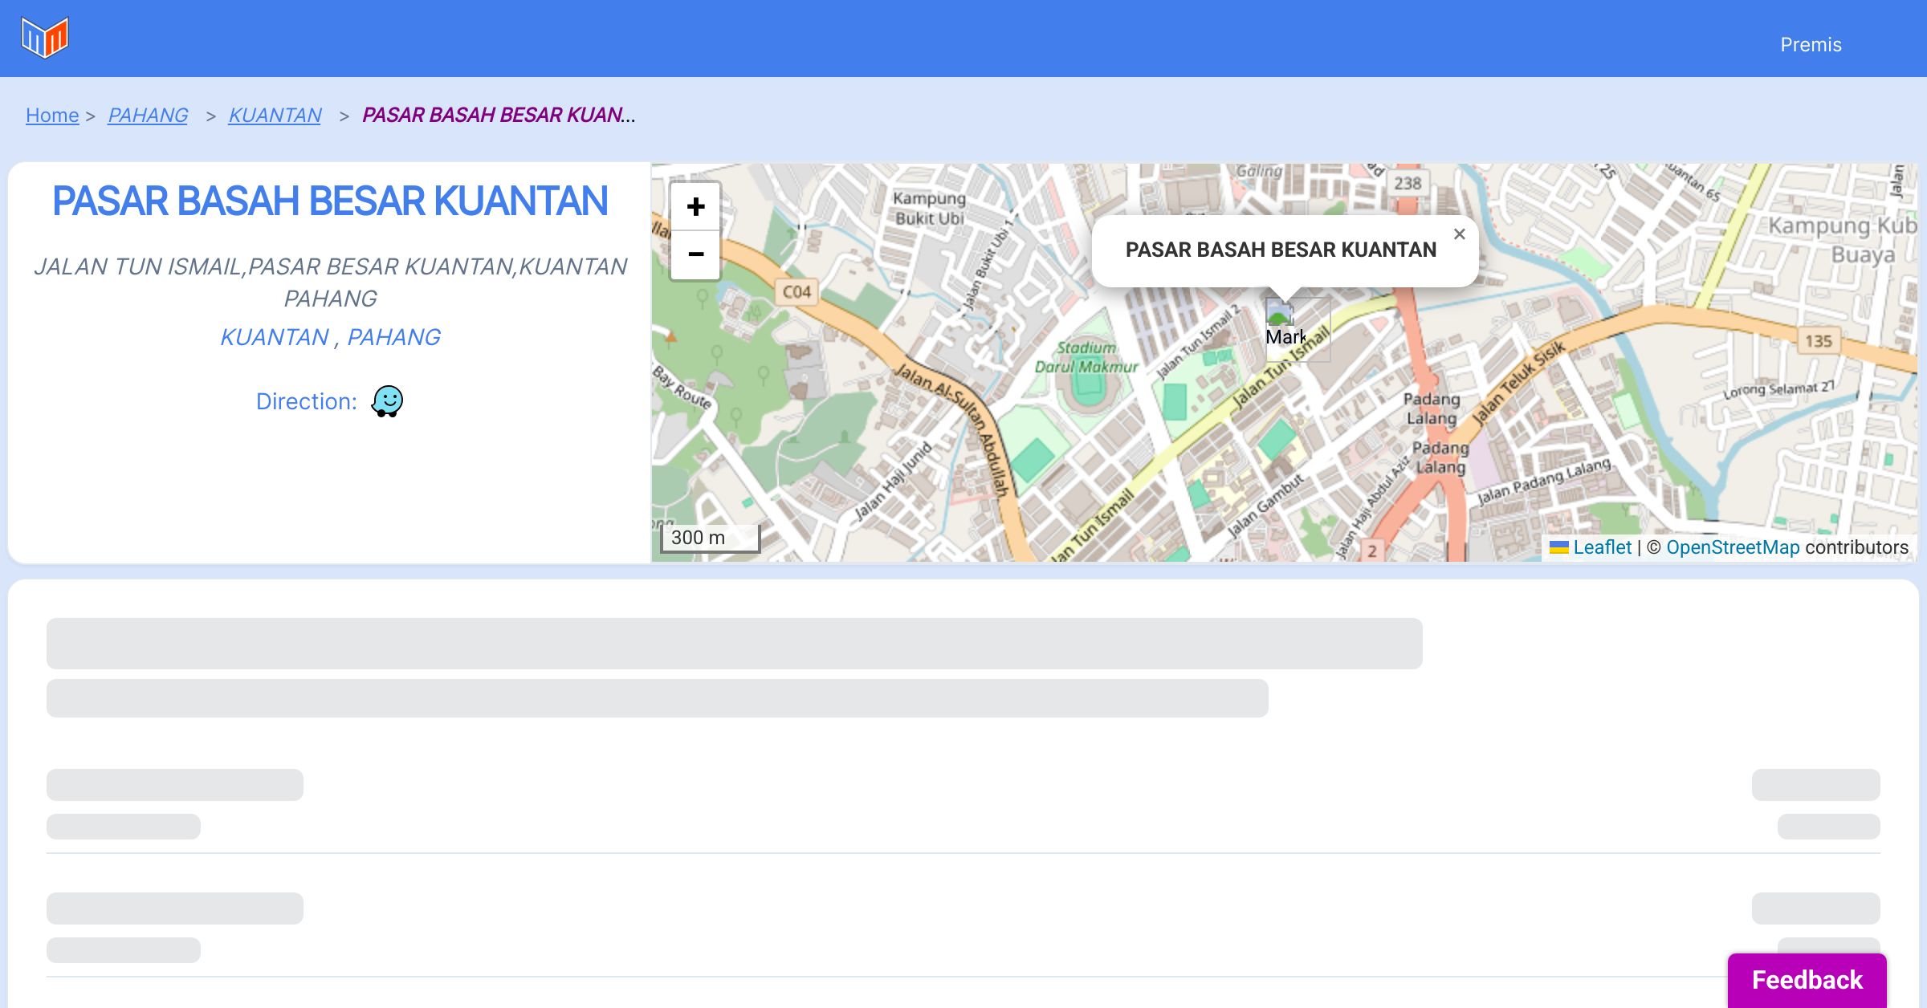
Task: Open OpenStreetMap attribution link
Action: (x=1733, y=547)
